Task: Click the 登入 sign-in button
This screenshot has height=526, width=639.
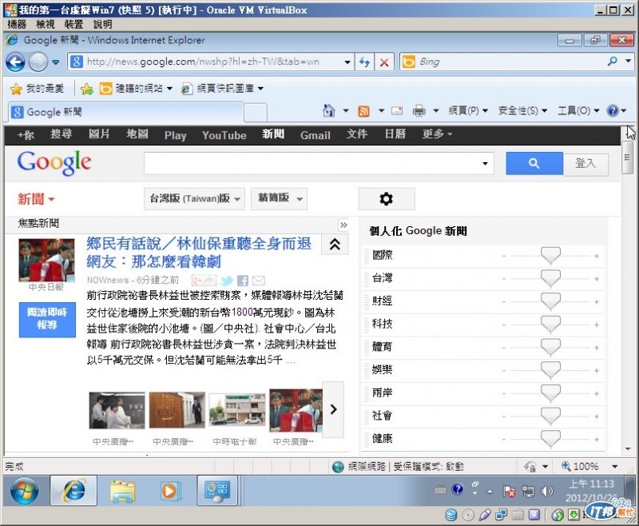Action: tap(585, 164)
